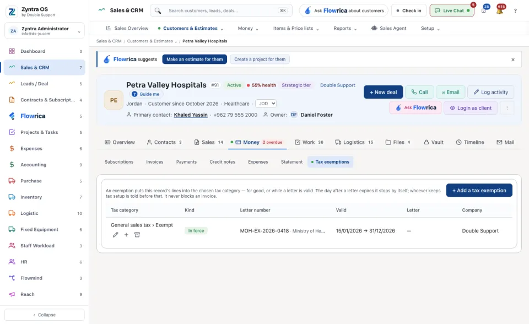Open Inventory in the sidebar
Screen dimensions: 529x324
click(x=45, y=197)
